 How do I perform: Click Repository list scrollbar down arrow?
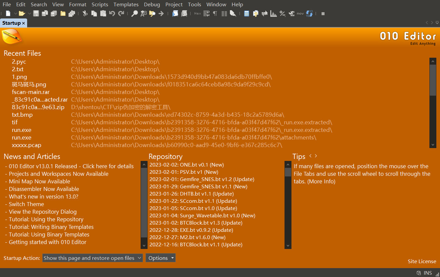pos(288,246)
